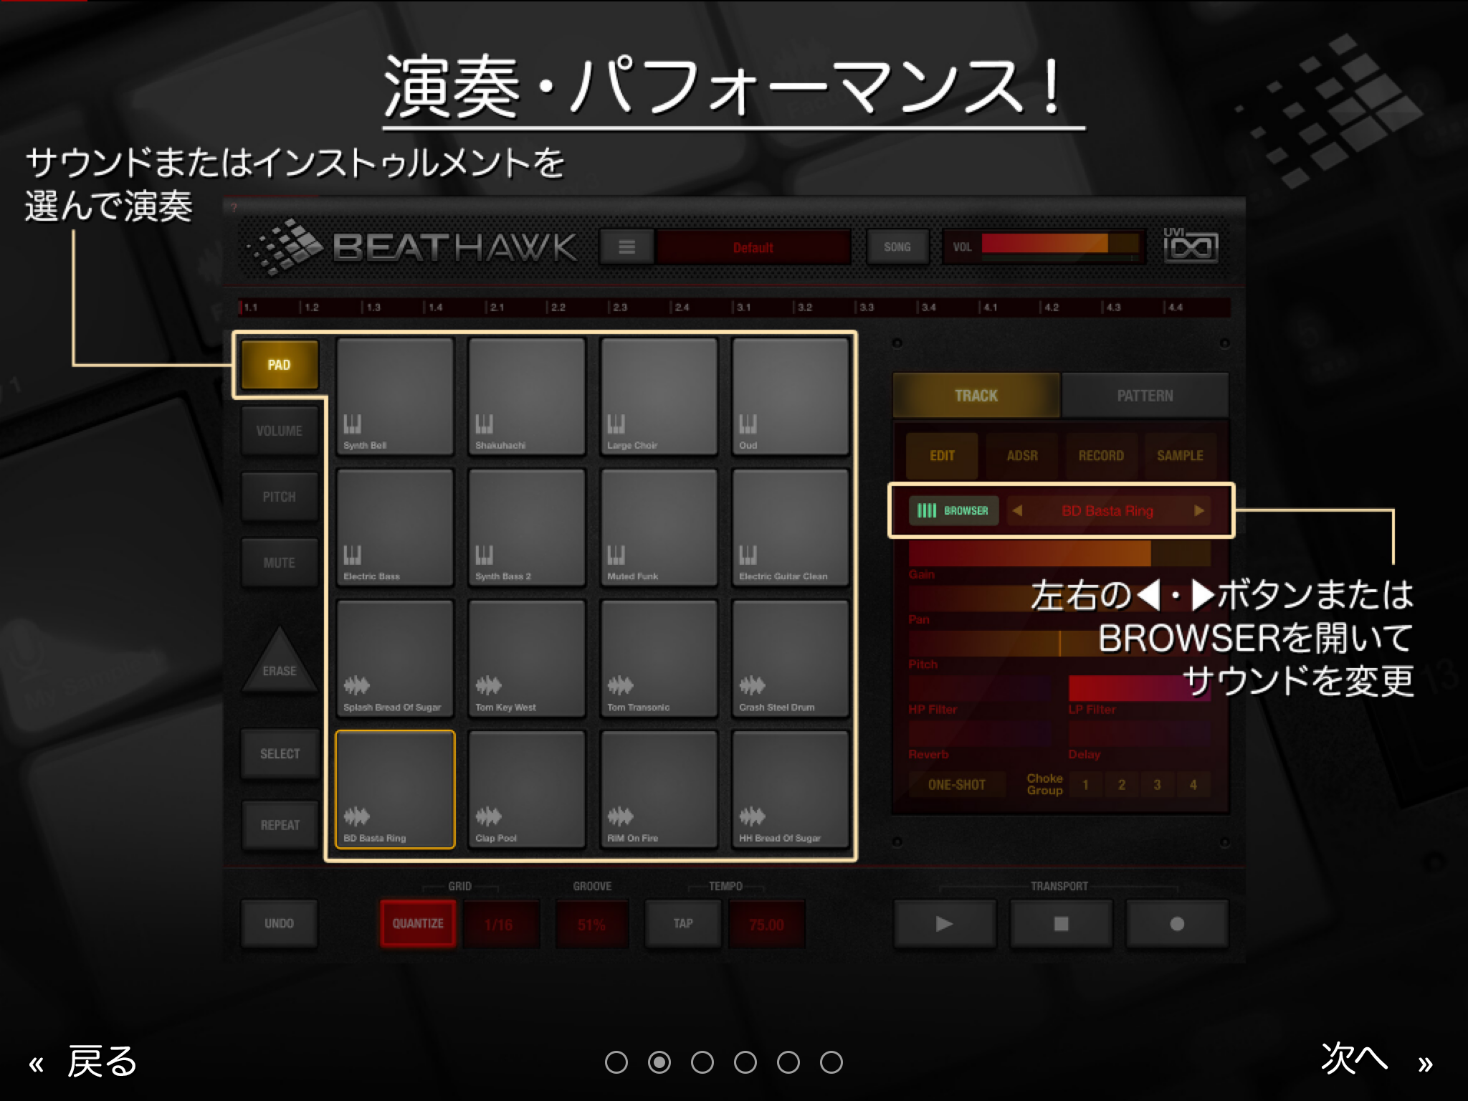The image size is (1468, 1101).
Task: Tap the HH Bread Of Sugar pad
Action: 791,790
